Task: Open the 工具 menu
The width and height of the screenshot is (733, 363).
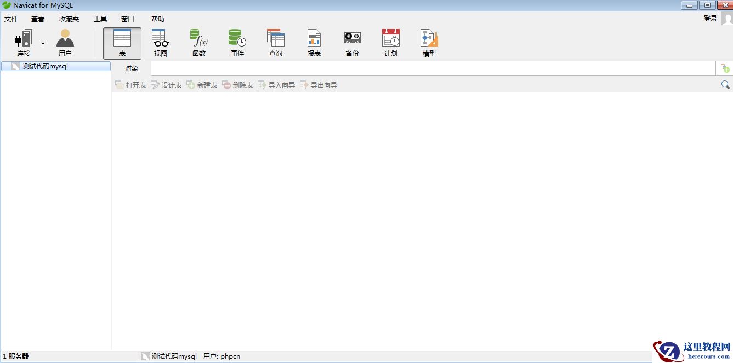Action: coord(100,19)
